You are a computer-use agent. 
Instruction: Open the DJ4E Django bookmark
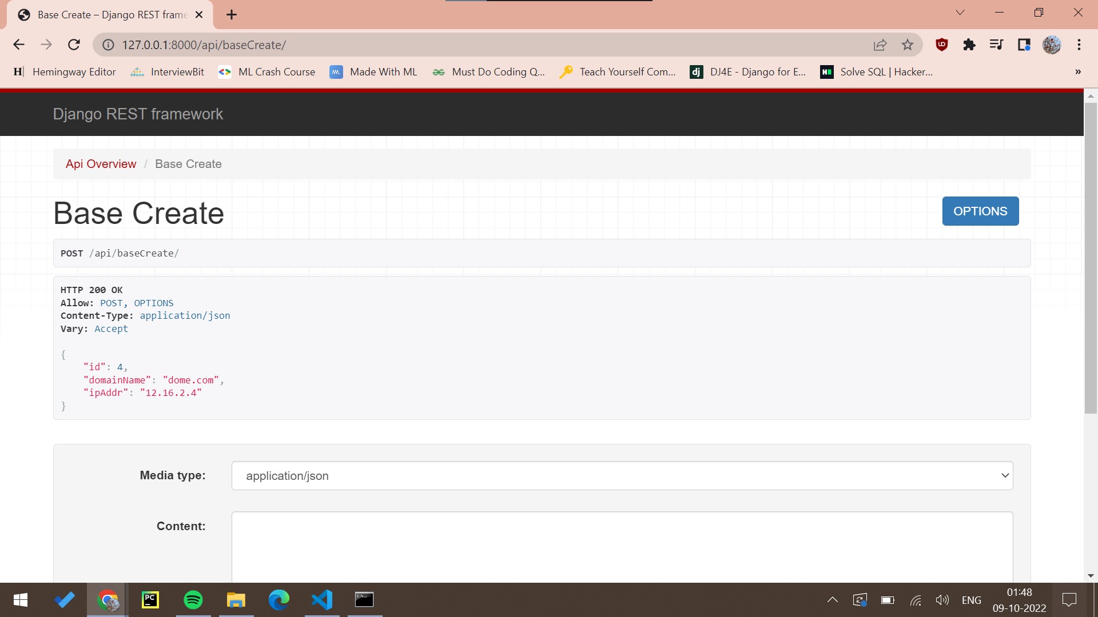748,72
